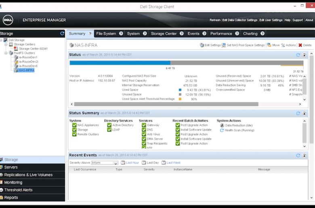
Task: Select Storage Center 60341 in tree
Action: pos(33,48)
